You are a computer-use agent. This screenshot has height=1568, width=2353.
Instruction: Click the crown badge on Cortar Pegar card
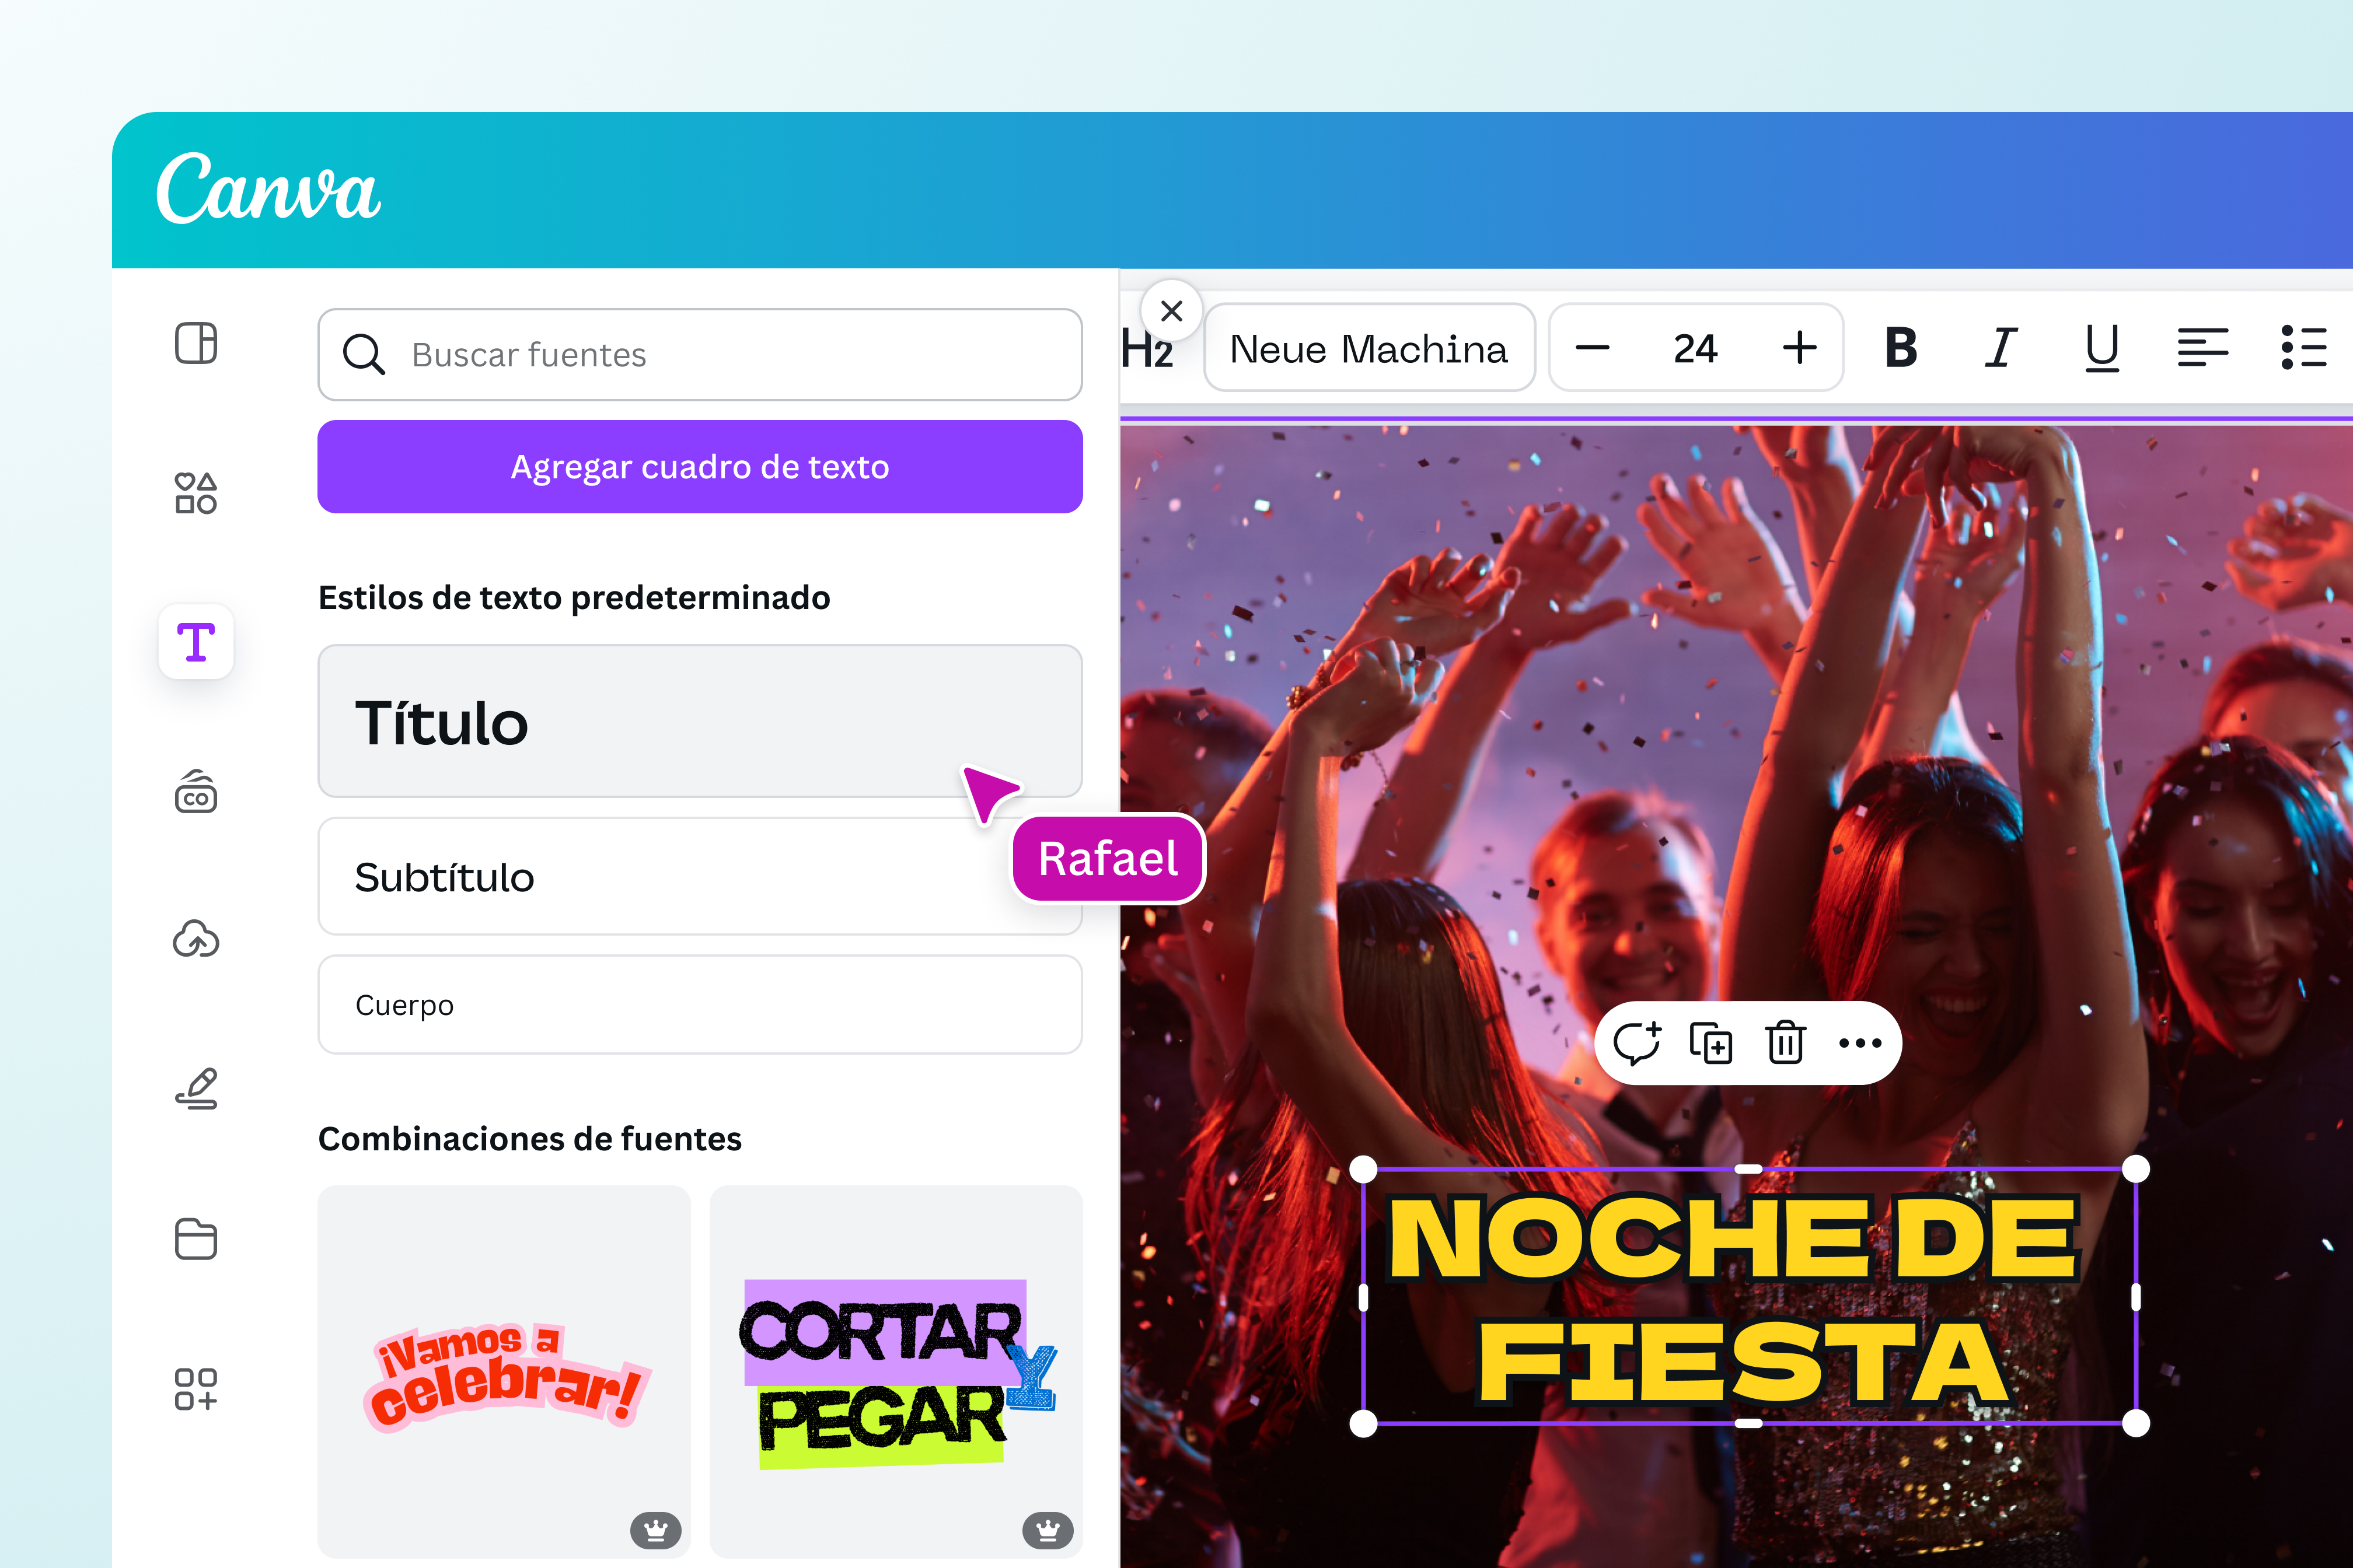click(x=1049, y=1530)
